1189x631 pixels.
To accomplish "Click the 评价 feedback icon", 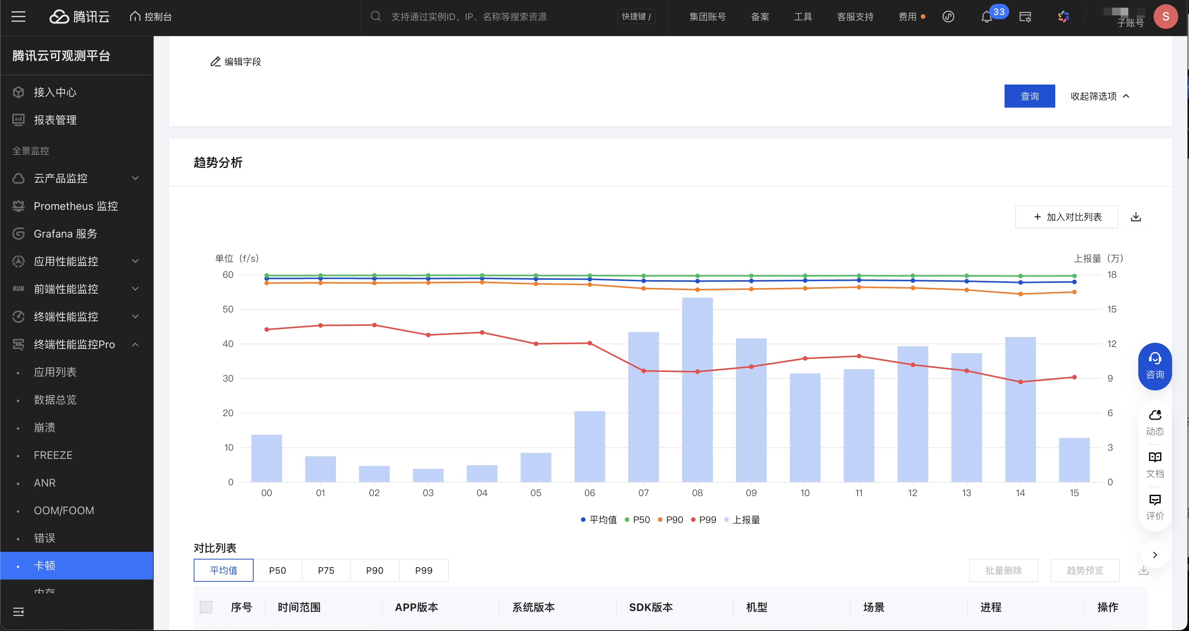I will click(x=1154, y=507).
